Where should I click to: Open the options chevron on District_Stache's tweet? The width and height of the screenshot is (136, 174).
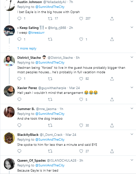point(132,57)
